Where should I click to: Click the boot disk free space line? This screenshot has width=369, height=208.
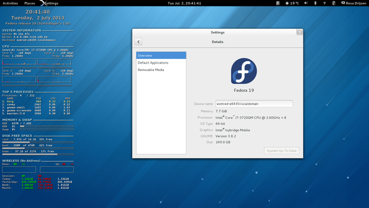coord(27,146)
